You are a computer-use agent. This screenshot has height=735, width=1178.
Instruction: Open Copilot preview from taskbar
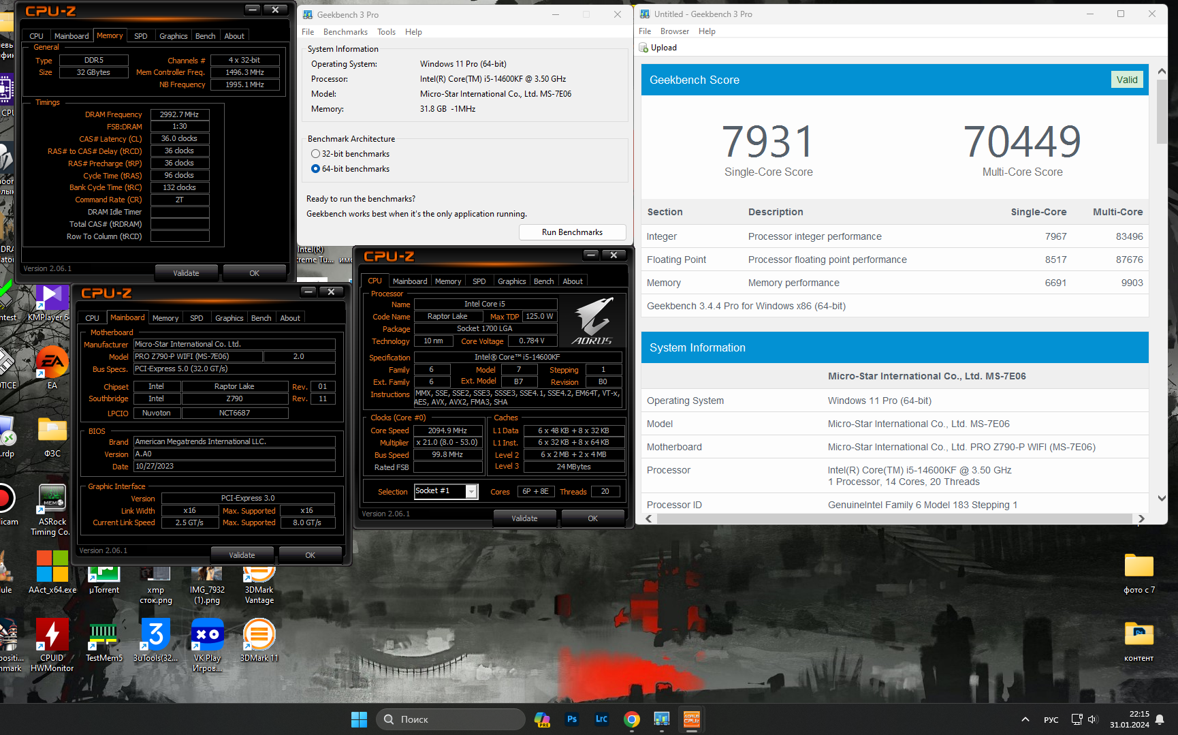542,719
